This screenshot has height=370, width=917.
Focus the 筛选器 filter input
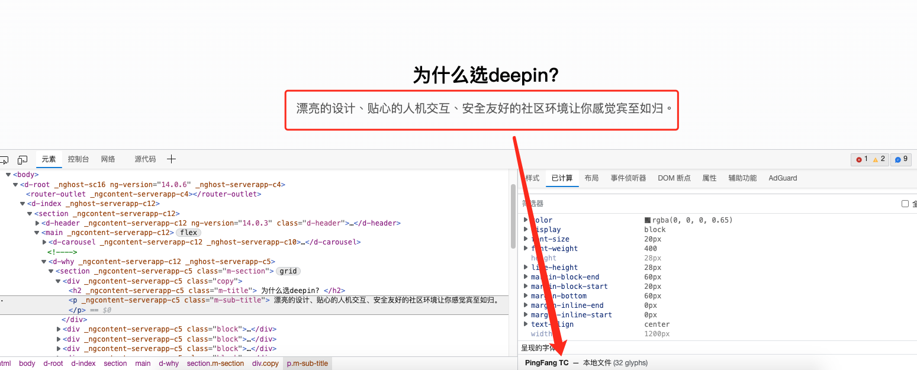click(x=707, y=204)
